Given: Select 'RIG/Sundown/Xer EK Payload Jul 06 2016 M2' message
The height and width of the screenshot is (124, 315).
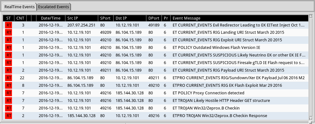Looking at the screenshot, I should tap(239, 78).
